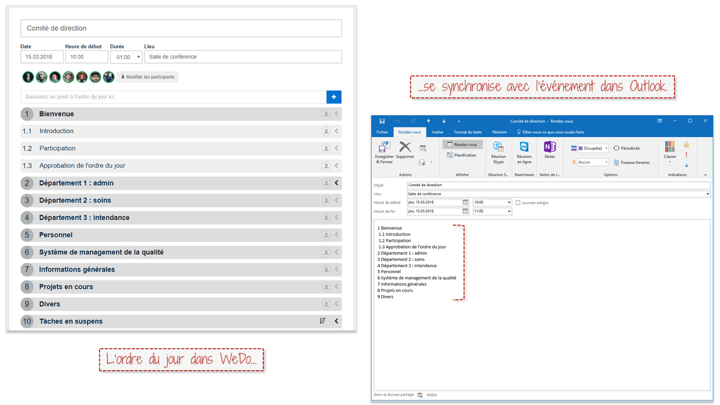The image size is (720, 405).
Task: Open calendar picker for Heure de fin date
Action: 465,211
